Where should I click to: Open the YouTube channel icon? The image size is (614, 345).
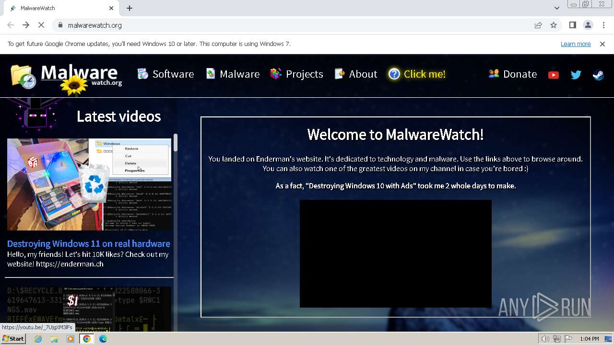click(554, 75)
